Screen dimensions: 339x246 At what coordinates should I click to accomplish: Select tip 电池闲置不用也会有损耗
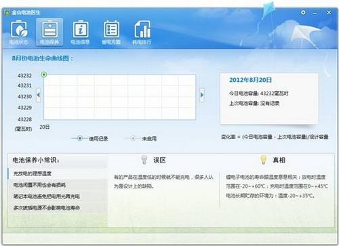[58, 185]
